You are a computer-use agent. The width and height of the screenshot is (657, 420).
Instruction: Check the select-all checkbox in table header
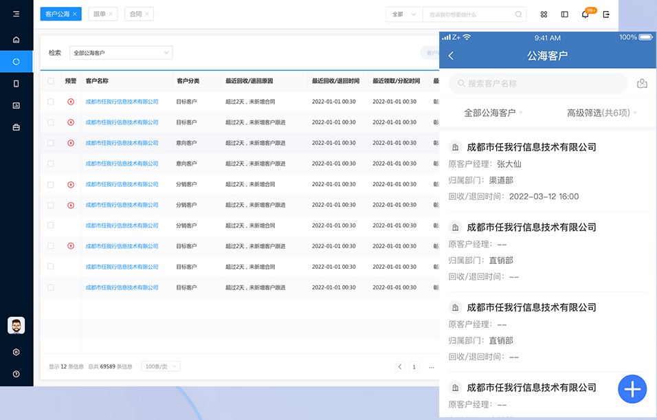pyautogui.click(x=50, y=80)
